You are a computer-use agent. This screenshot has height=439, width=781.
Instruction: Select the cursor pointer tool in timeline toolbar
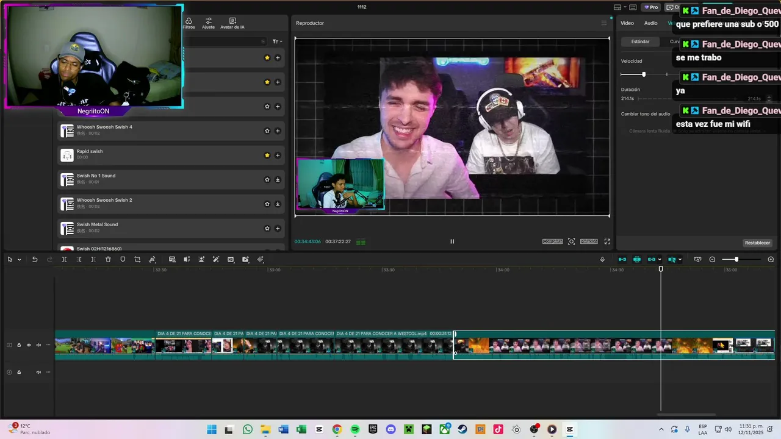click(10, 259)
